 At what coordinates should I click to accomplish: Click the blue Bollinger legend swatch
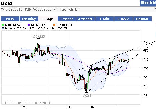[3, 28]
